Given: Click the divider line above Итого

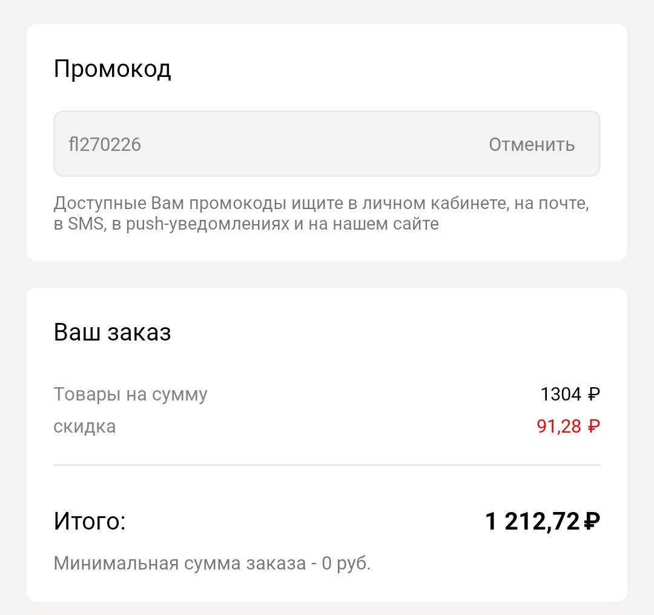Looking at the screenshot, I should [x=327, y=465].
